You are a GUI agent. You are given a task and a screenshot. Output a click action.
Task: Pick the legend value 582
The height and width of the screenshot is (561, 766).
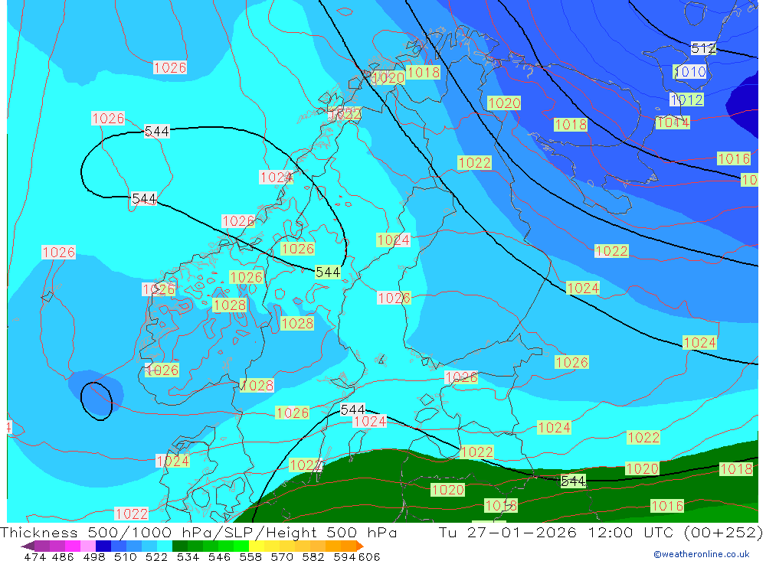(313, 556)
